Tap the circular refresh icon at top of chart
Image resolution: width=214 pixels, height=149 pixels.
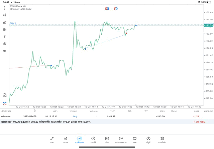coord(116,9)
